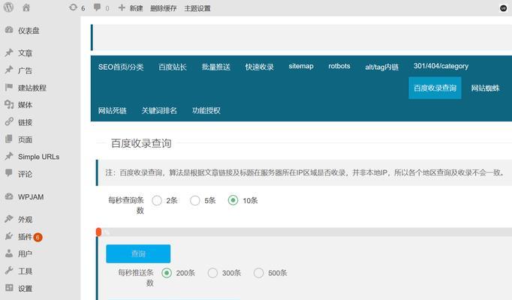Click the 媒体 media icon
This screenshot has height=300, width=512.
point(9,104)
